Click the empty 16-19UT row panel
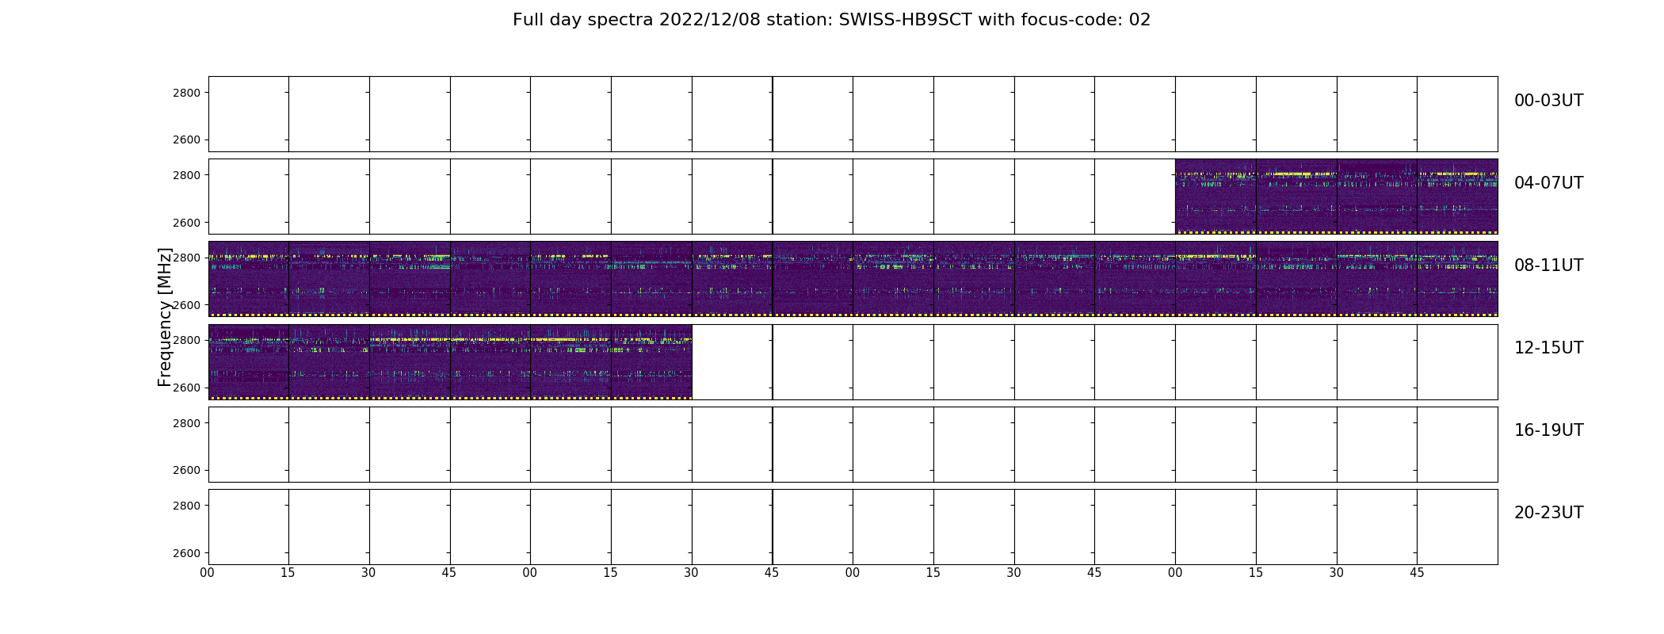Screen dimensions: 1664x634 (853, 445)
